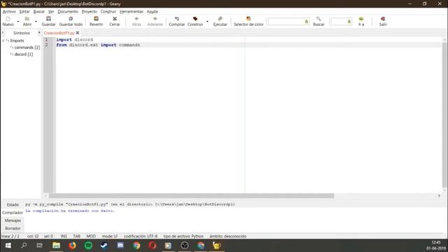Switch to the Compilador message tab
Image resolution: width=448 pixels, height=252 pixels.
(x=13, y=213)
